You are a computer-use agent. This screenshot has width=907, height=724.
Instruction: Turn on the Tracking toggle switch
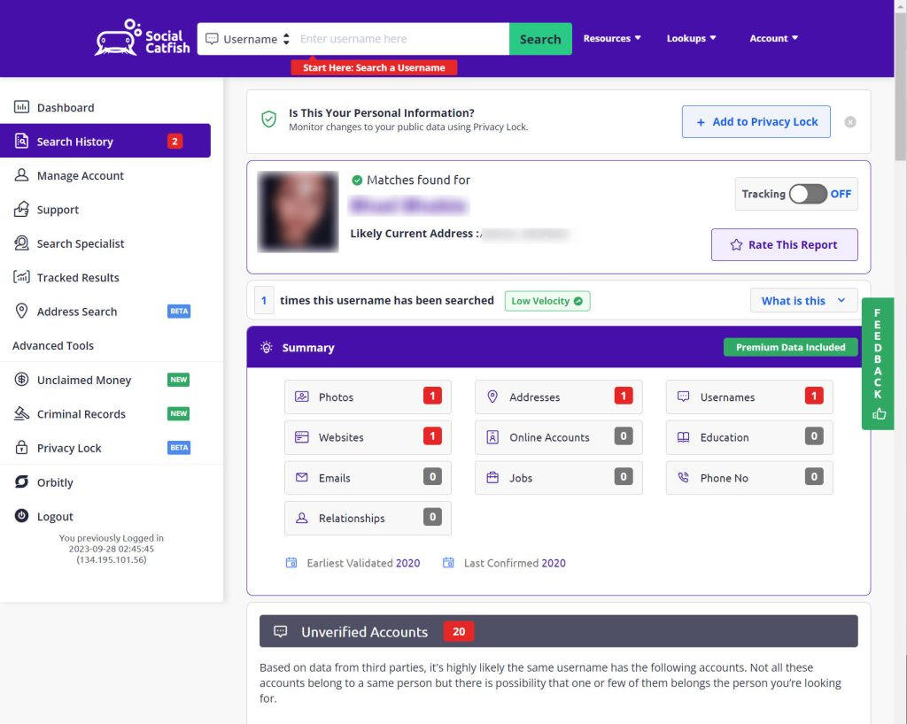pyautogui.click(x=808, y=194)
